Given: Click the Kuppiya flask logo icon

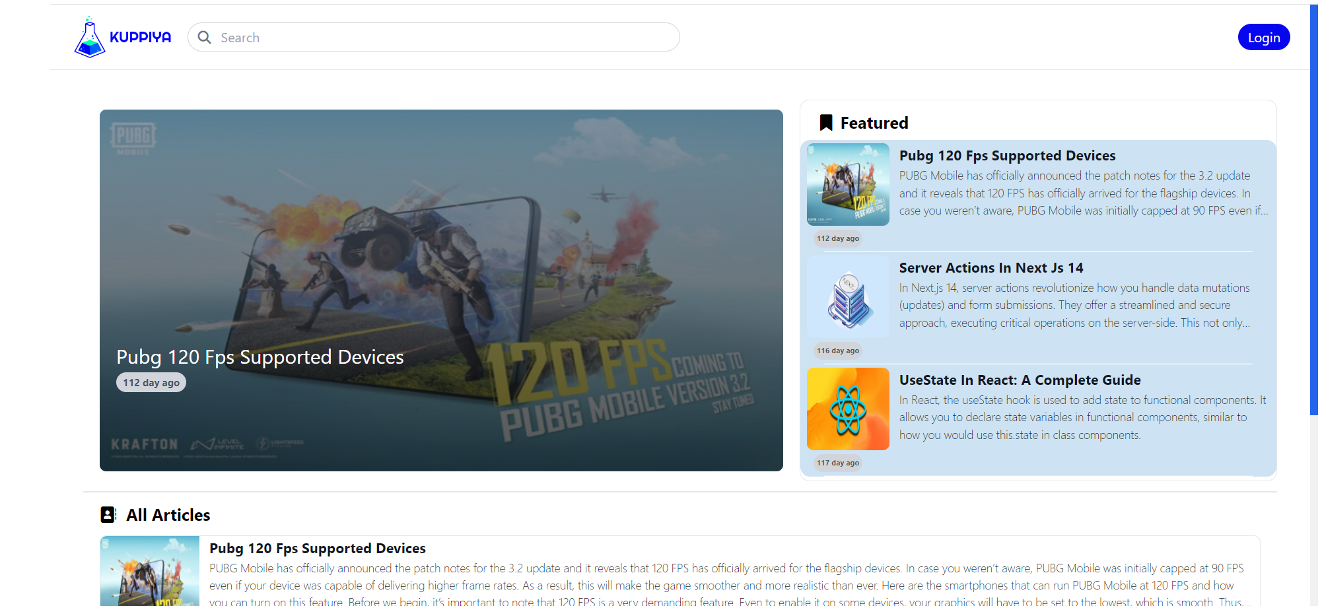Looking at the screenshot, I should (90, 38).
